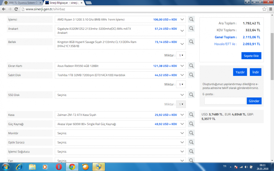Click the Bellek row magnifier icon
The height and width of the screenshot is (171, 274).
click(191, 42)
